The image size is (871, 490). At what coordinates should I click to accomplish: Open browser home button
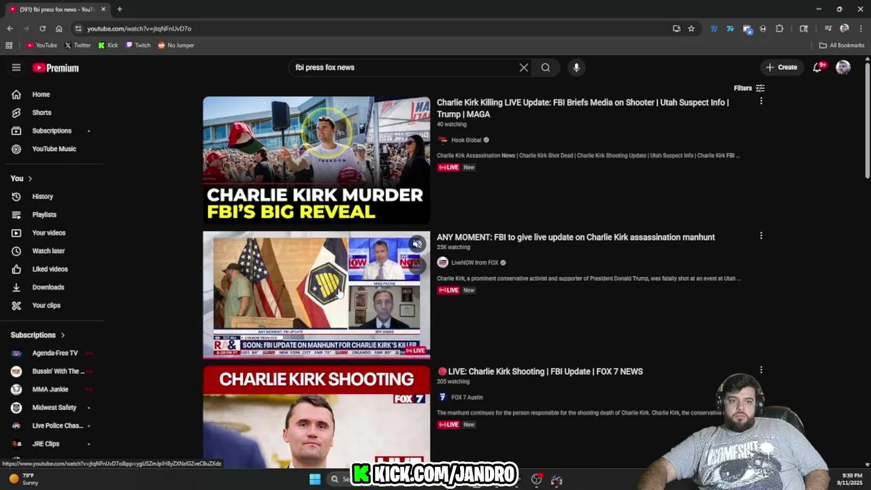click(x=59, y=29)
